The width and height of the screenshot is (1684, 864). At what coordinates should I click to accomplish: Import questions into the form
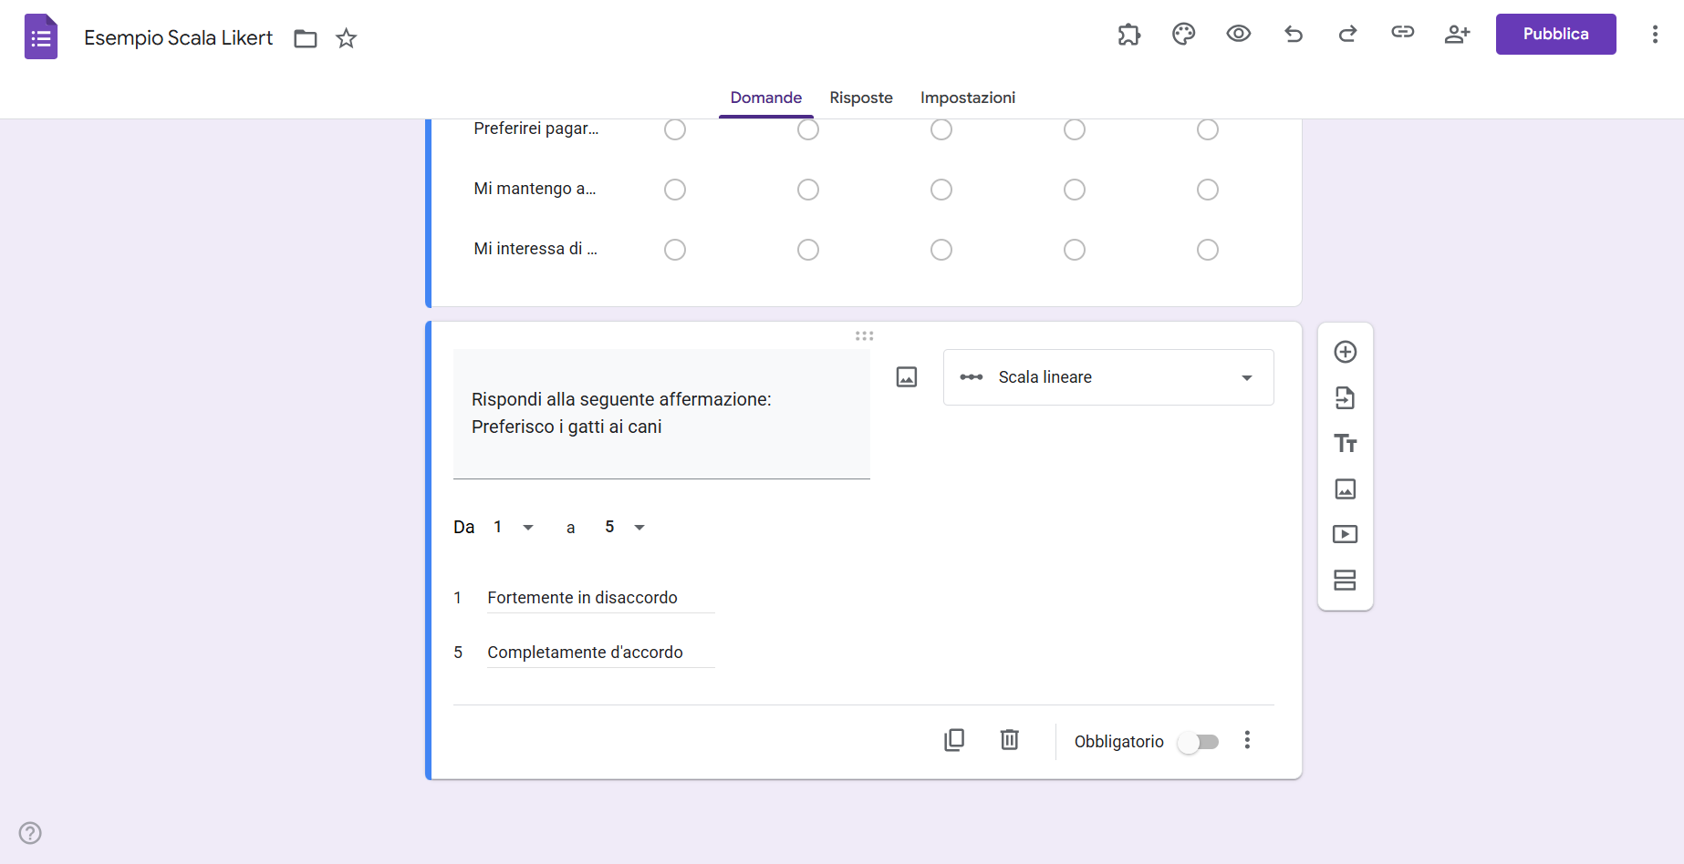point(1345,397)
